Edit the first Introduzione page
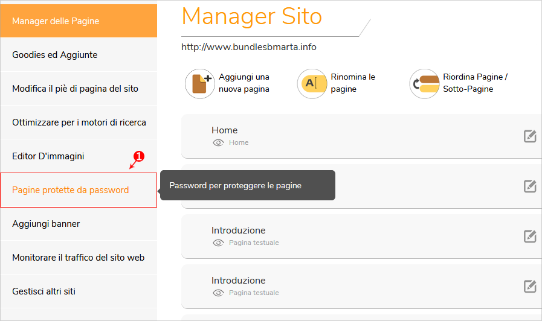The width and height of the screenshot is (542, 321). click(530, 237)
